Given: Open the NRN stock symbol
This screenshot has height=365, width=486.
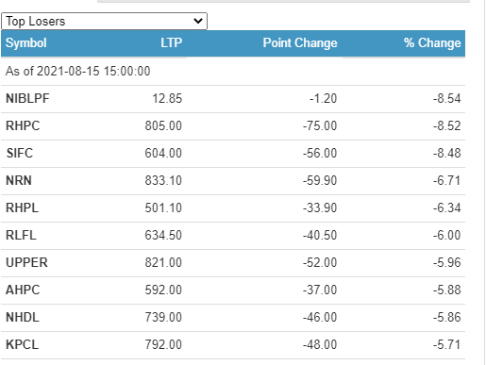Looking at the screenshot, I should coord(19,181).
